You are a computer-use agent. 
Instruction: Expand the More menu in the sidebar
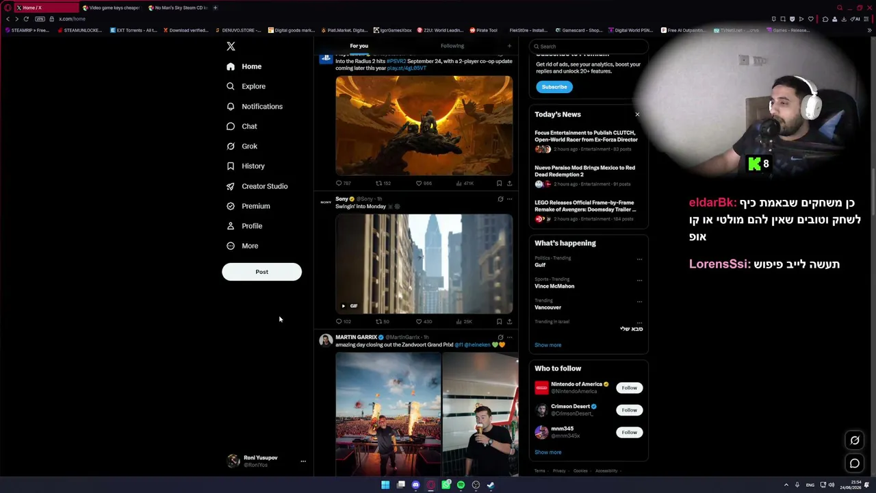tap(242, 246)
